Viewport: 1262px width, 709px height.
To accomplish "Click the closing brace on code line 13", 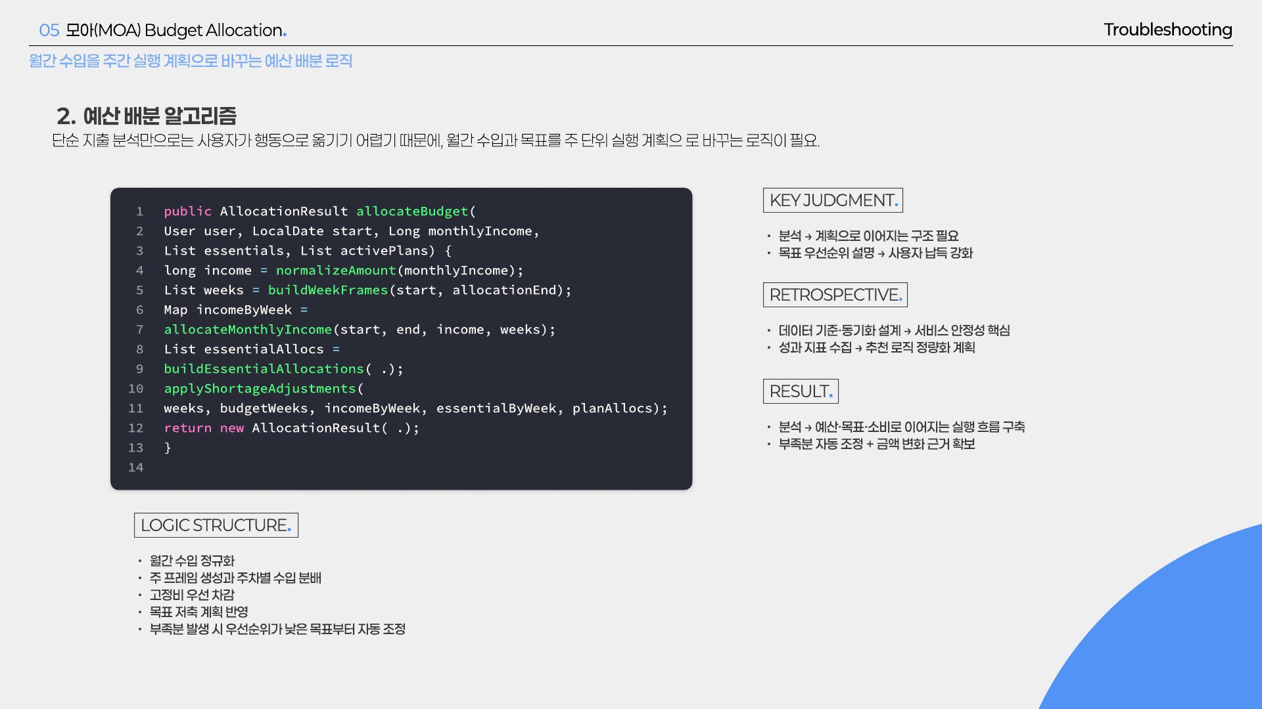I will tap(168, 448).
